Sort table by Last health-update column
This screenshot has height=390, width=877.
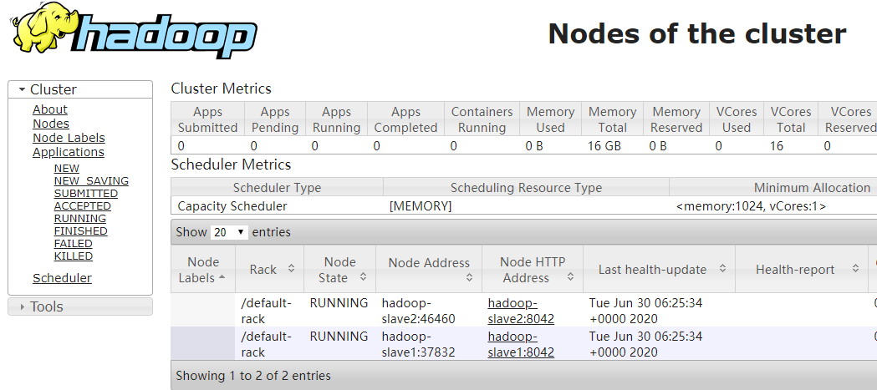pyautogui.click(x=659, y=270)
